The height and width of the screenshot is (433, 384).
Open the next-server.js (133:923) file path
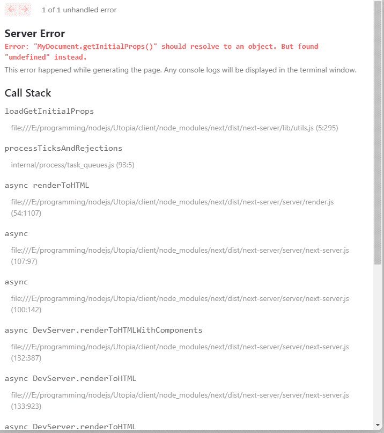tap(180, 401)
